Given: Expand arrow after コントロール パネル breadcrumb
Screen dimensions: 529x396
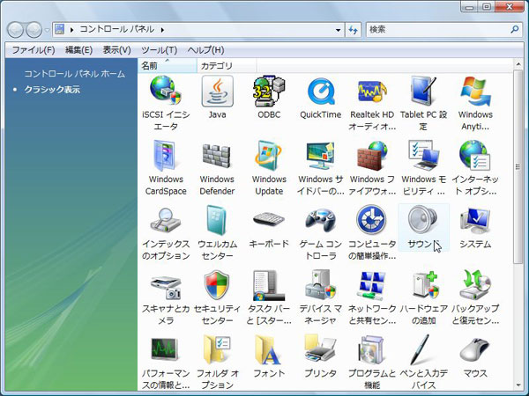Looking at the screenshot, I should coord(162,30).
